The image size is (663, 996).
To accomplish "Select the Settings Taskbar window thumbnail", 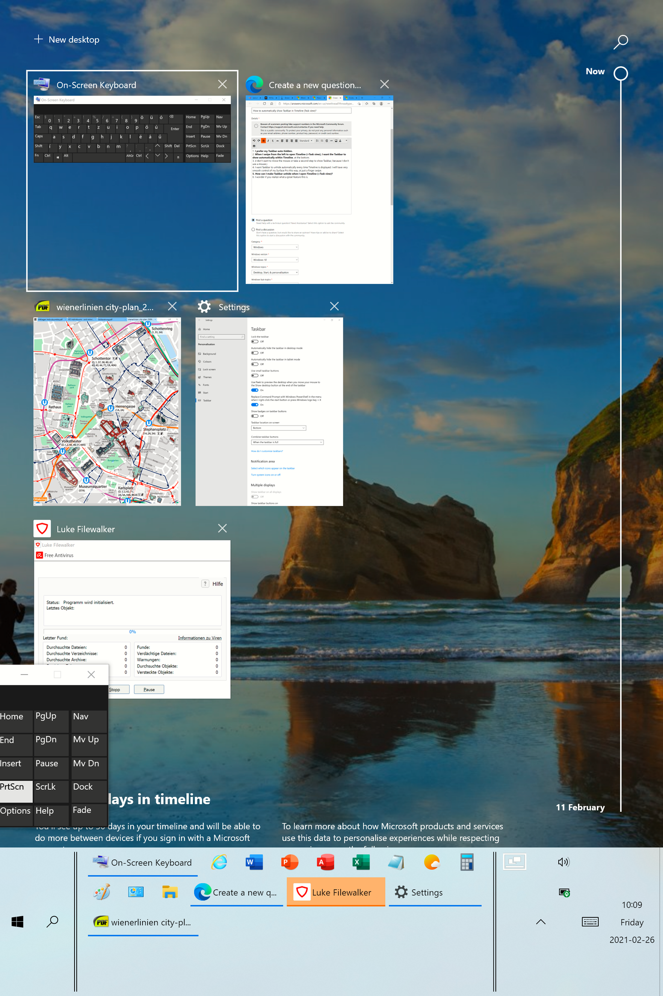I will click(x=269, y=412).
